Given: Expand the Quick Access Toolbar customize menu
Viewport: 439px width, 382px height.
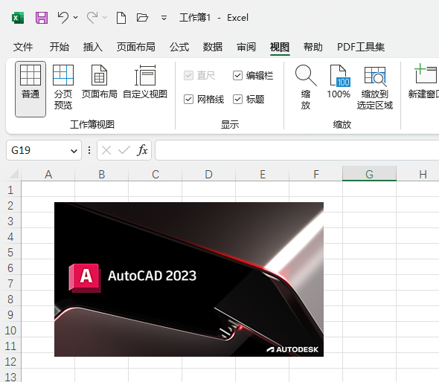Looking at the screenshot, I should (x=164, y=18).
